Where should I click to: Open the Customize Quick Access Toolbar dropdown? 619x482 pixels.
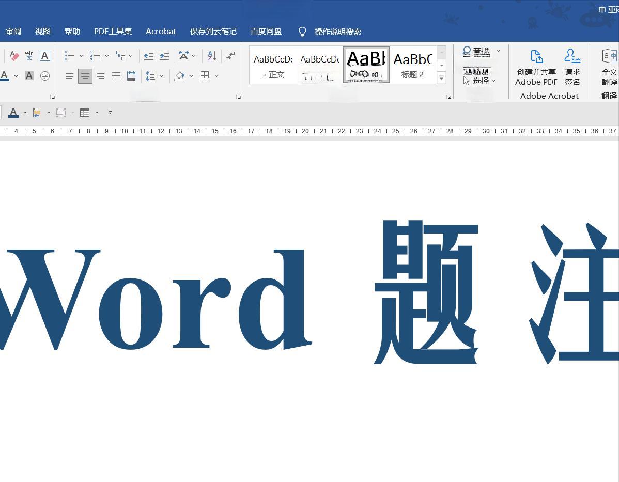pyautogui.click(x=110, y=113)
